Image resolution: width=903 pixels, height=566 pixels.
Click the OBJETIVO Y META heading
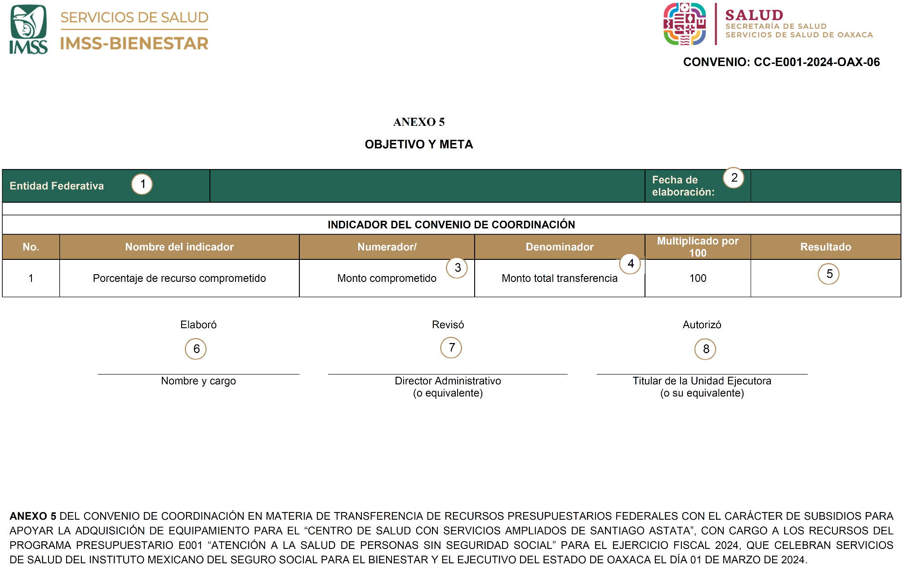[418, 144]
